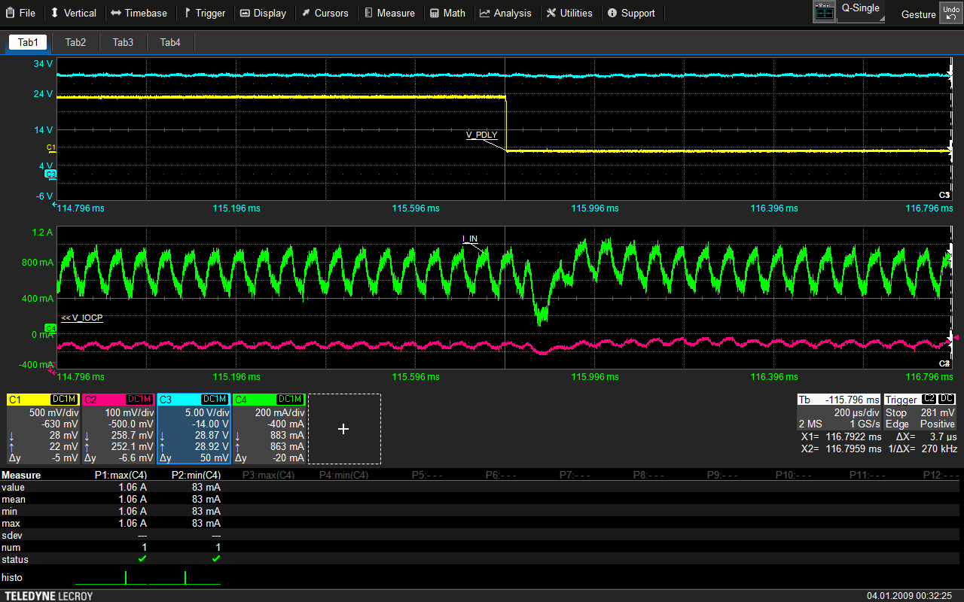964x602 pixels.
Task: Click the P2 histogram thumbnail
Action: [185, 577]
